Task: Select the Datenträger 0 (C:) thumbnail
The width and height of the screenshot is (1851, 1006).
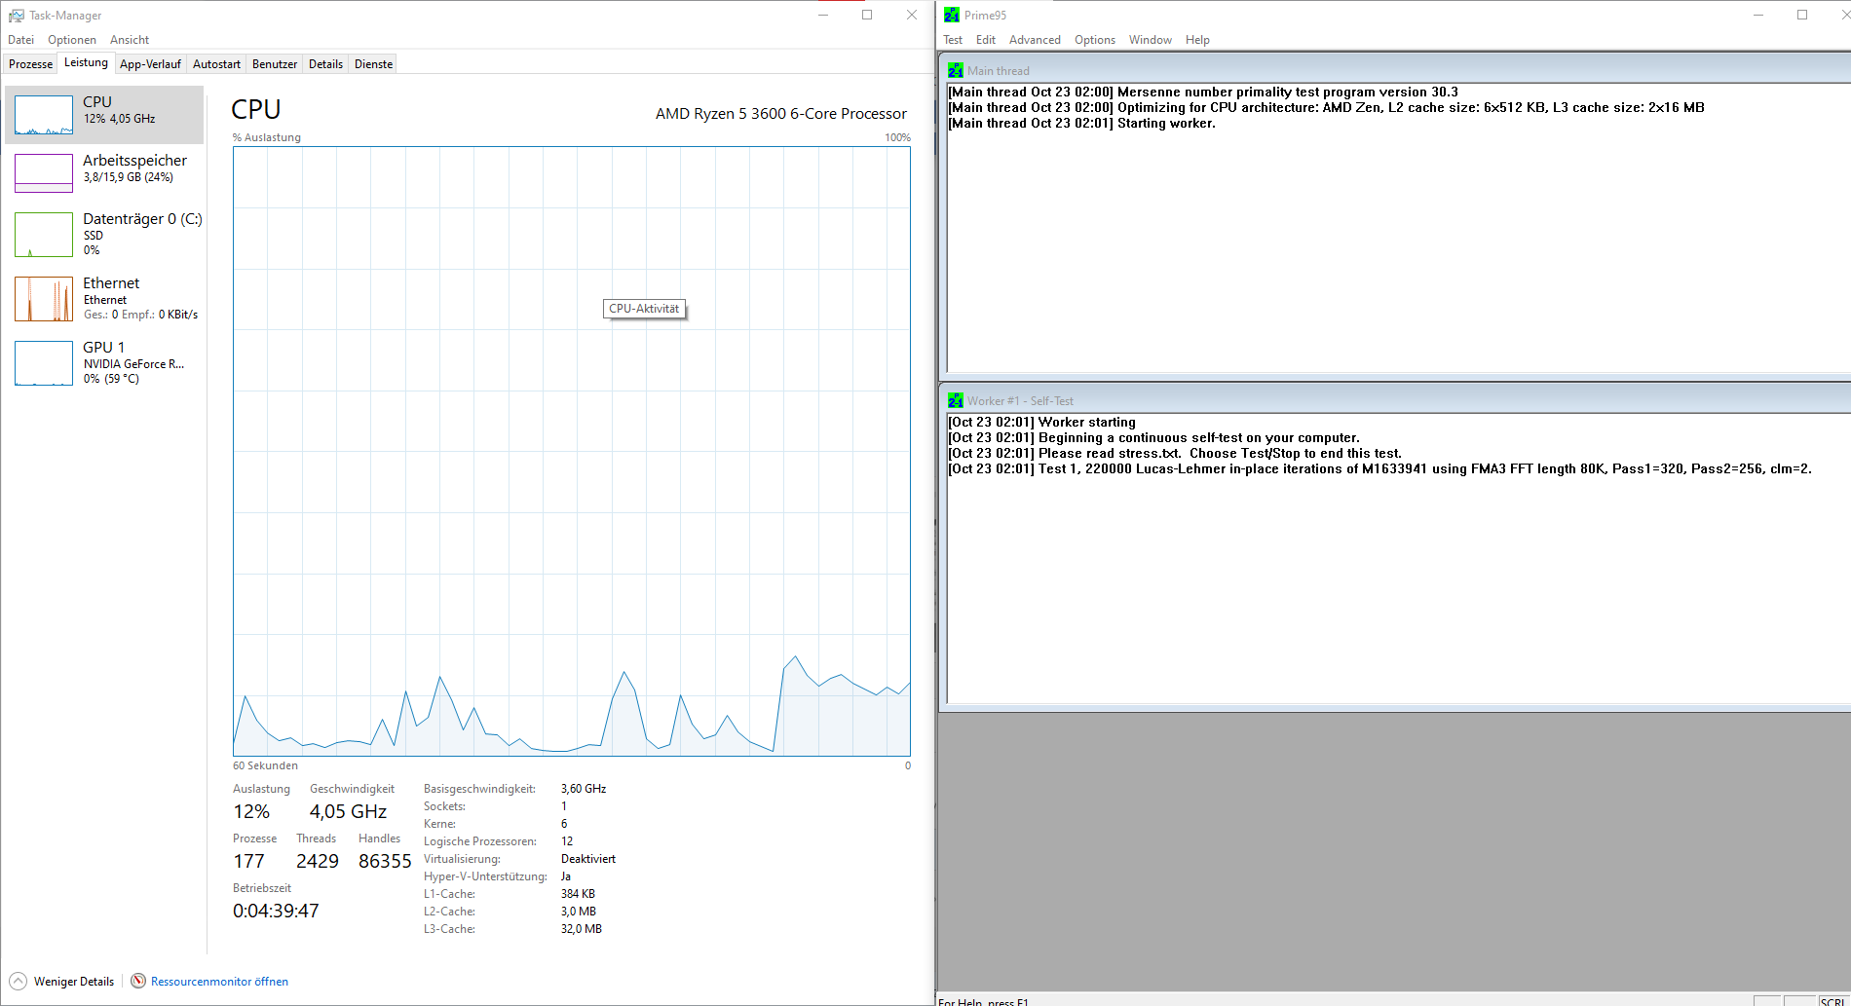Action: click(44, 235)
